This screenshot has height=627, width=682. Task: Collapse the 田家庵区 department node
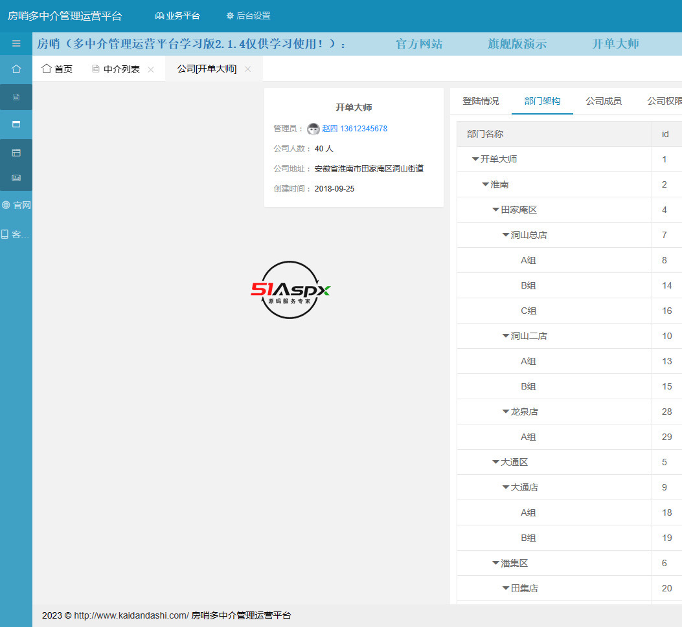[495, 210]
